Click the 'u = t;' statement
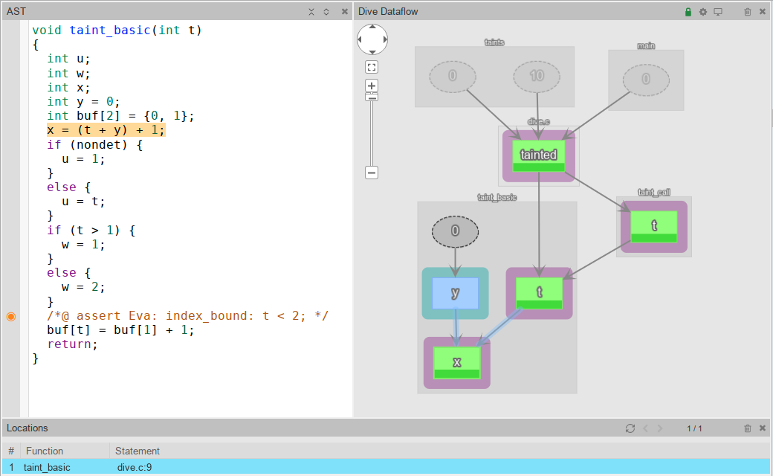Screen dimensions: 773x476 (x=83, y=202)
